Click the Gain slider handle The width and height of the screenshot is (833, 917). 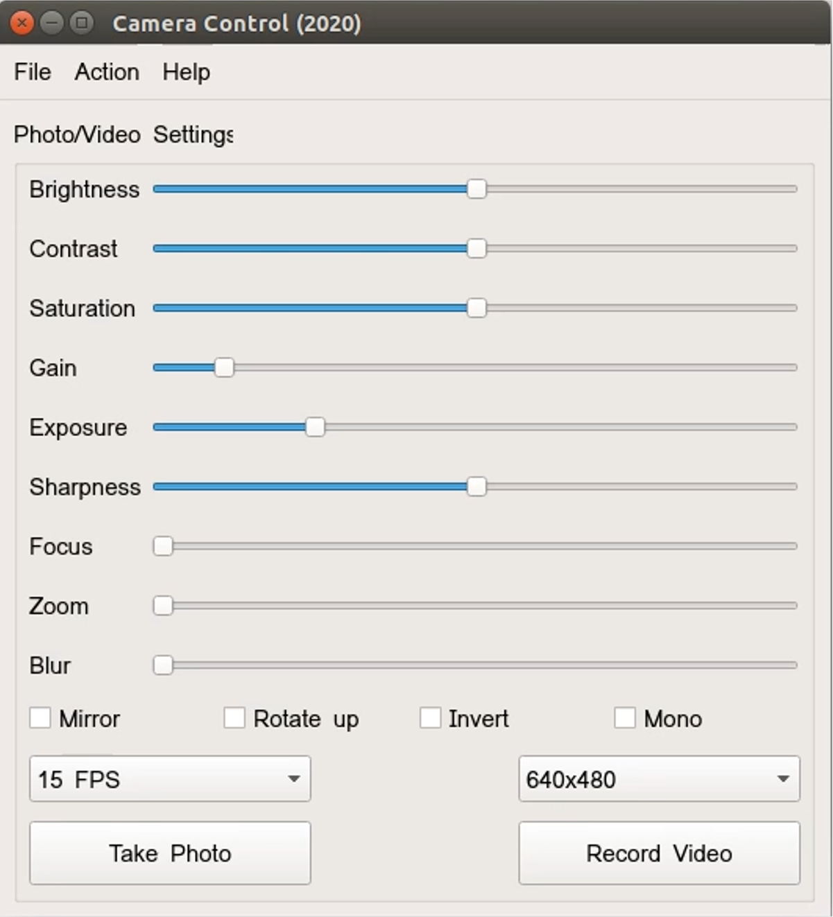click(224, 367)
